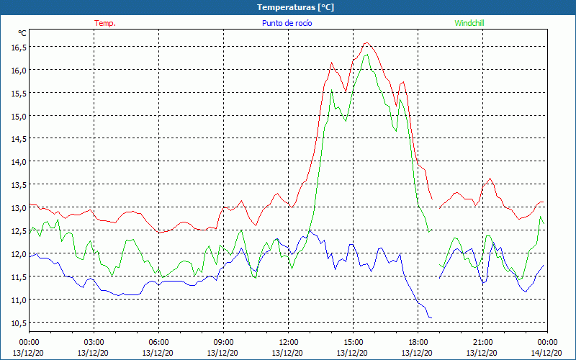Click the 11,5 y-axis value

click(19, 277)
